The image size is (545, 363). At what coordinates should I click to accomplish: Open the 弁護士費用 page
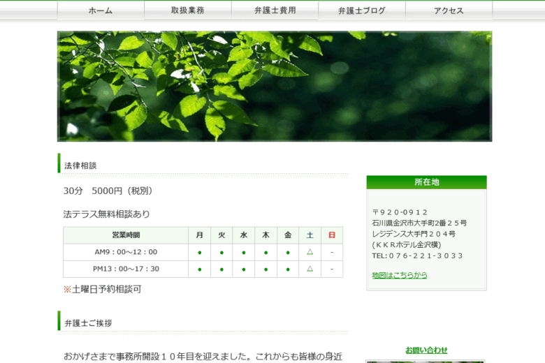275,10
